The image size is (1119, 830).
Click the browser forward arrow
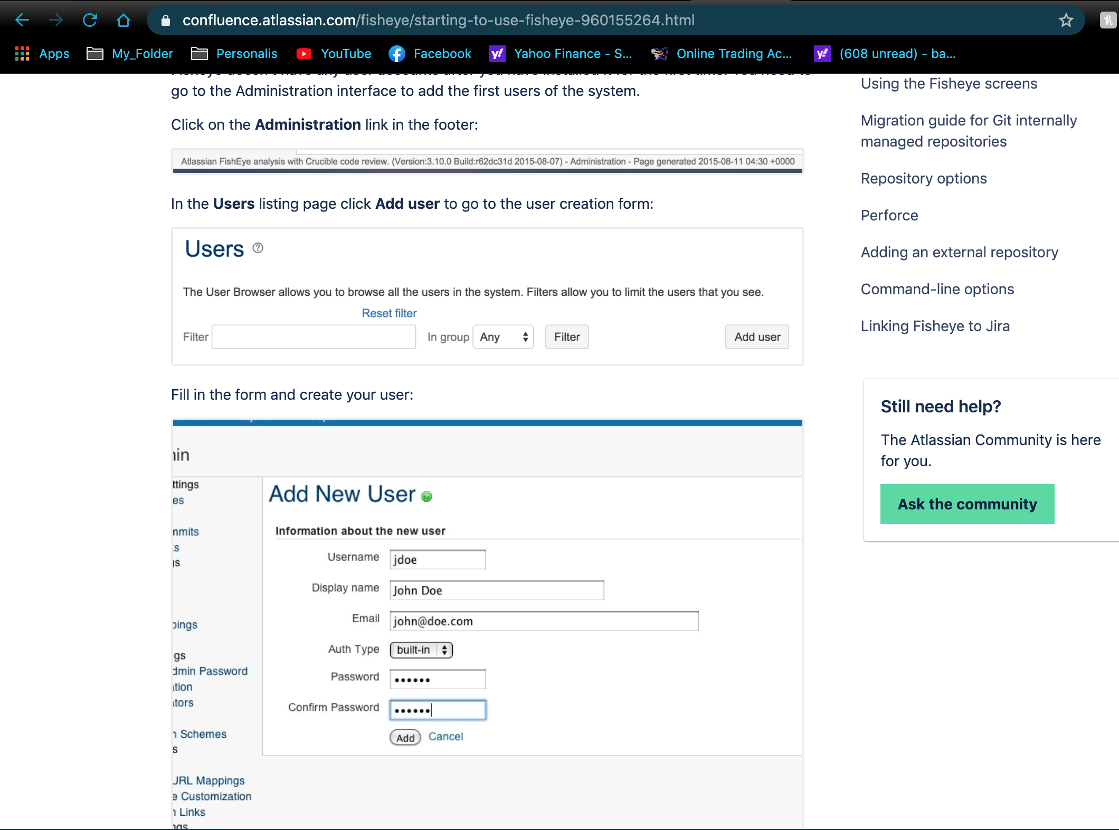coord(56,20)
